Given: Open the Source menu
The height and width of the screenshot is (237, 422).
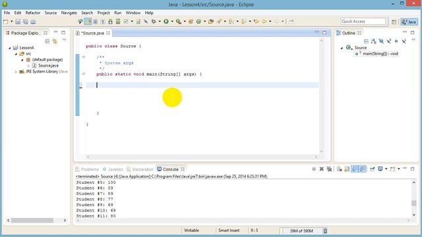Looking at the screenshot, I should [x=51, y=13].
